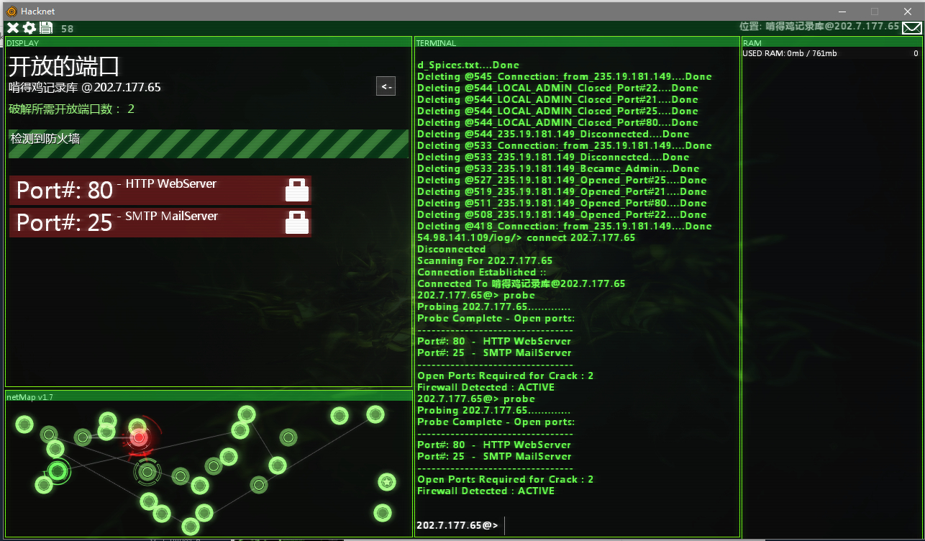Click the "@527_235.19.181.149_Opened_Port#25" line
The width and height of the screenshot is (925, 541).
point(562,180)
